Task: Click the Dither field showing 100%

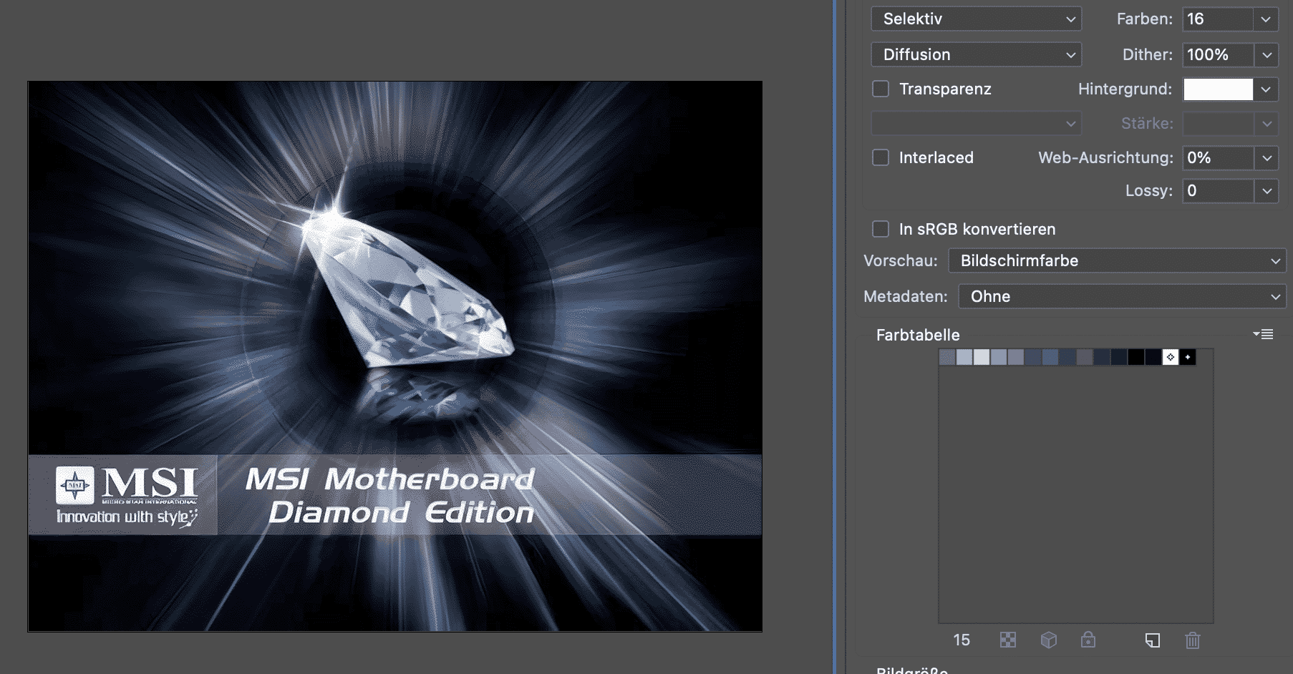Action: (1218, 54)
